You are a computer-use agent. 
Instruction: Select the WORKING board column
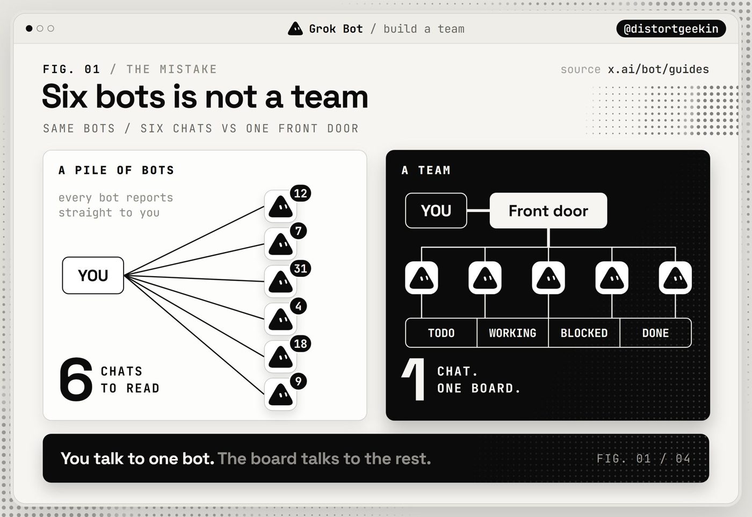coord(512,333)
